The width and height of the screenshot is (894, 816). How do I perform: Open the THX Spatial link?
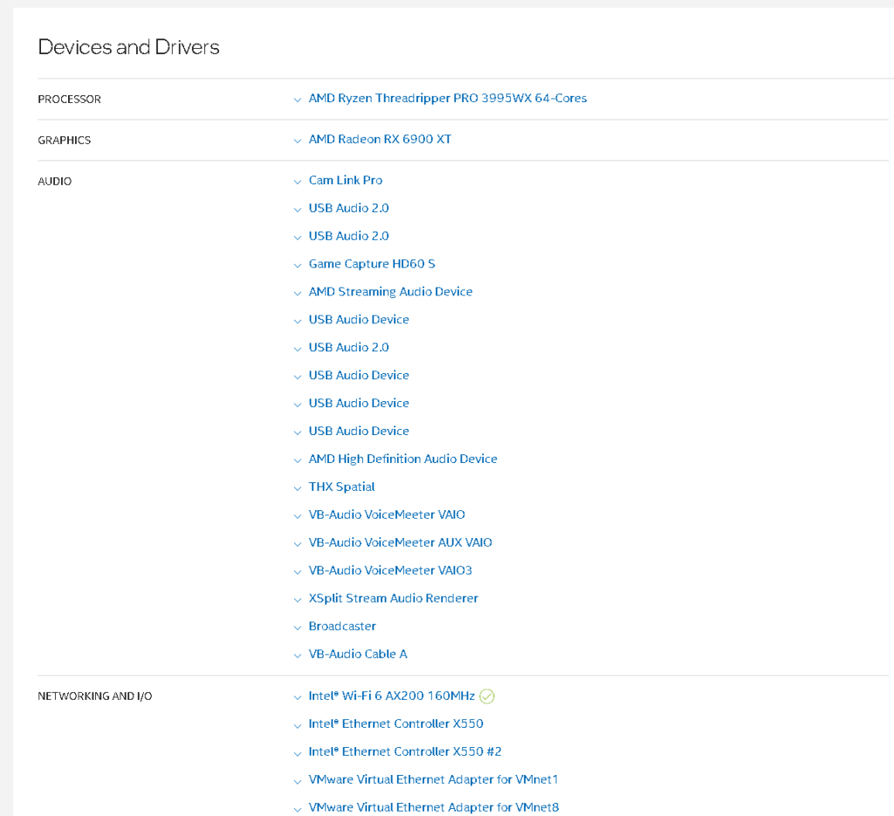(341, 487)
